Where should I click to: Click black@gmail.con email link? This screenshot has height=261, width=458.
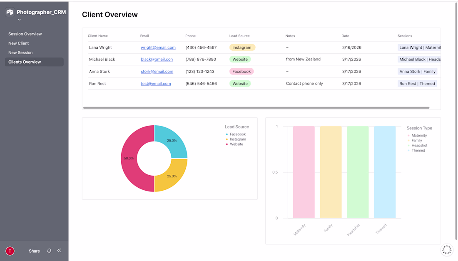click(157, 59)
